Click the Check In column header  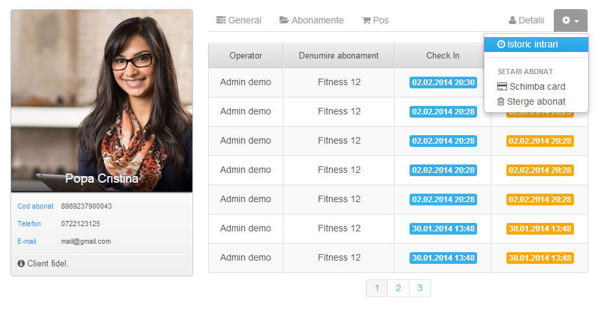pos(443,56)
